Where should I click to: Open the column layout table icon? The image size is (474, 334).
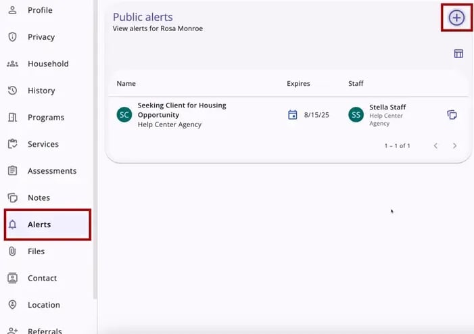click(x=458, y=53)
